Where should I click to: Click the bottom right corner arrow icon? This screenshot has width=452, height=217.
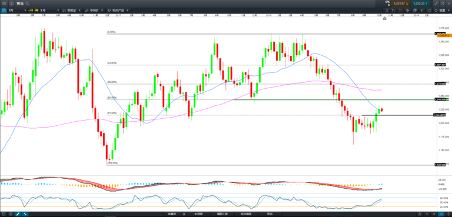tap(448, 214)
